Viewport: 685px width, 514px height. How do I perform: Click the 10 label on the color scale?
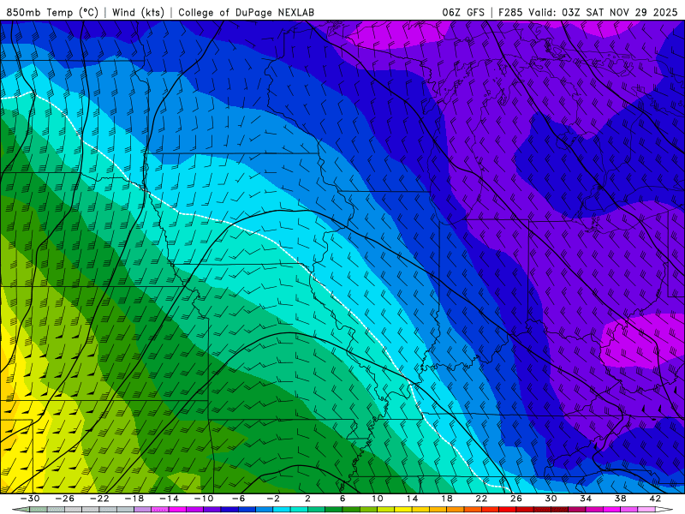pyautogui.click(x=377, y=499)
